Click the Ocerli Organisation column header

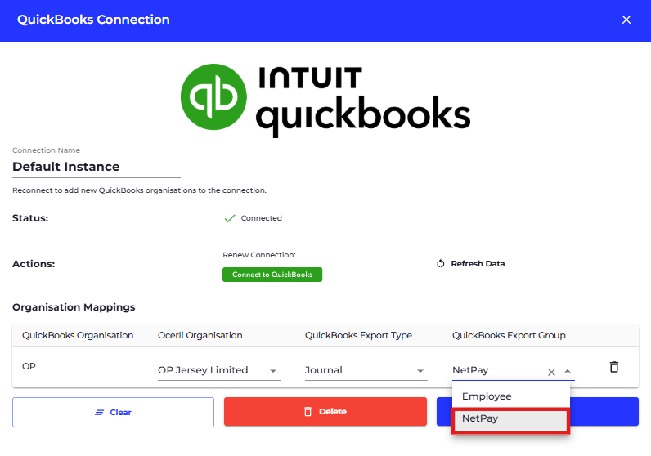[200, 335]
